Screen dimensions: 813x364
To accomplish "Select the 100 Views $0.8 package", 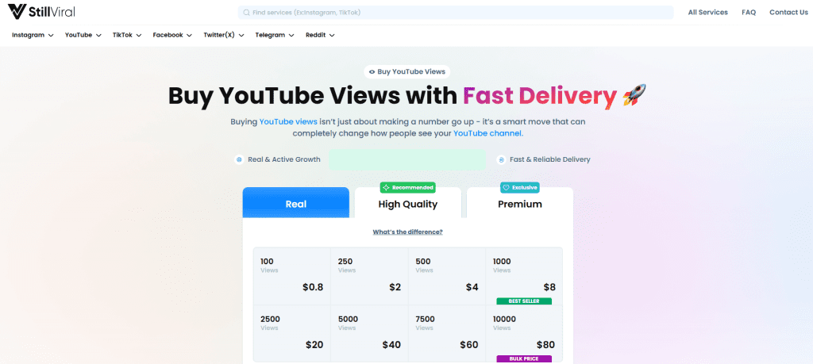I will pos(292,276).
